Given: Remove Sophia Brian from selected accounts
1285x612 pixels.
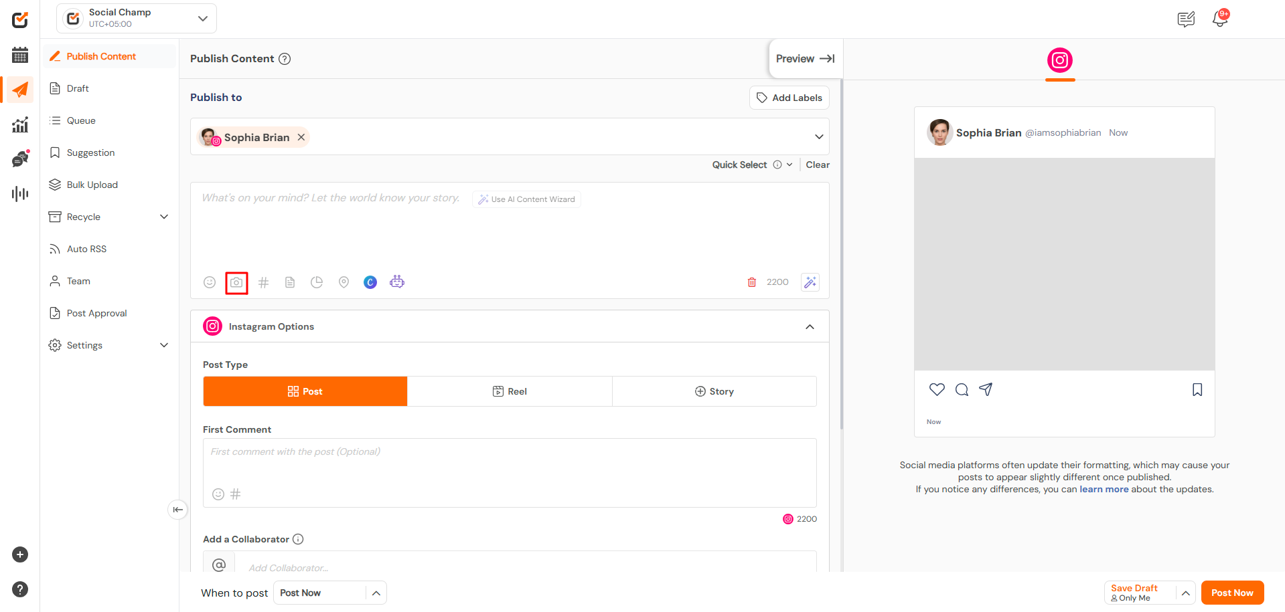Looking at the screenshot, I should 301,137.
